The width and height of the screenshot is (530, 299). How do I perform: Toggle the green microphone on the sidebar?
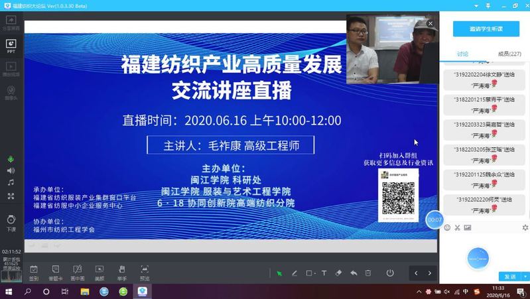[11, 159]
